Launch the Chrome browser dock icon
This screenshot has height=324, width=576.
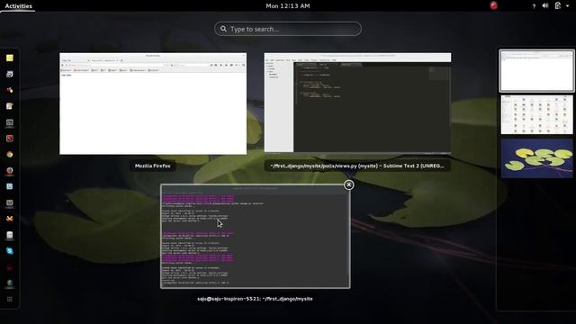pyautogui.click(x=10, y=154)
